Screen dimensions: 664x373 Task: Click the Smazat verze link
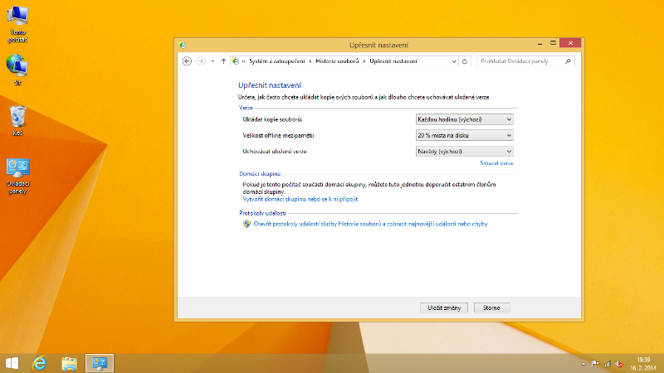pyautogui.click(x=497, y=164)
